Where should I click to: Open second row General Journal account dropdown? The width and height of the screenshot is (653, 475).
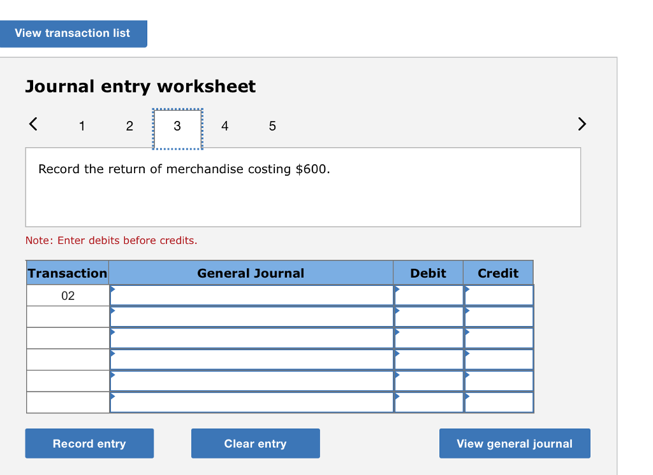(251, 316)
